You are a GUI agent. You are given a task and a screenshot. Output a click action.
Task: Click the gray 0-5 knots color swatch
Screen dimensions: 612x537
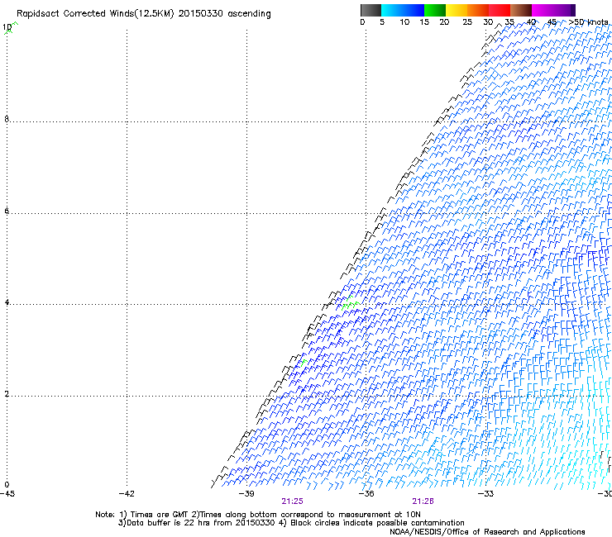pyautogui.click(x=371, y=10)
